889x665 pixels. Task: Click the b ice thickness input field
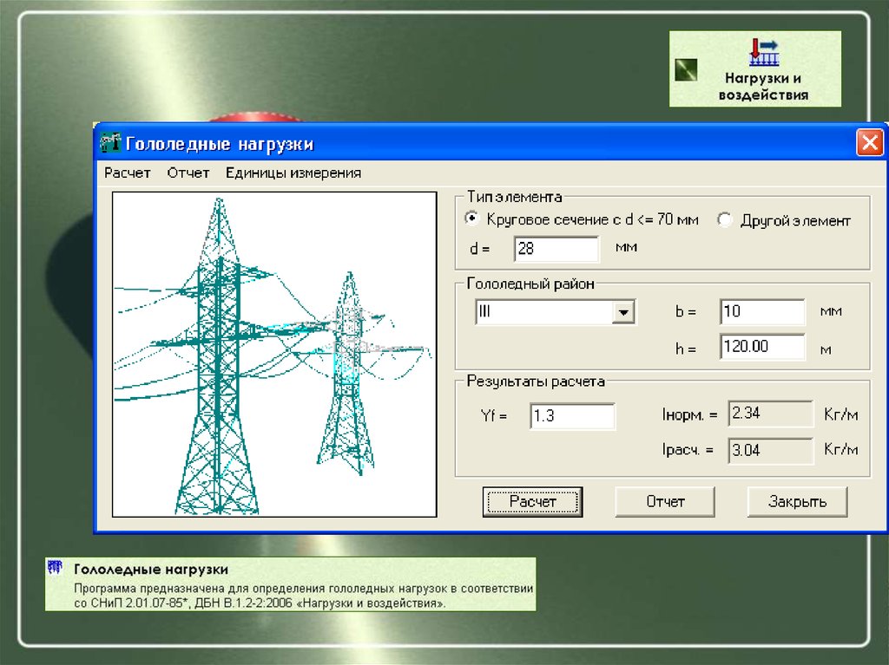pyautogui.click(x=762, y=311)
